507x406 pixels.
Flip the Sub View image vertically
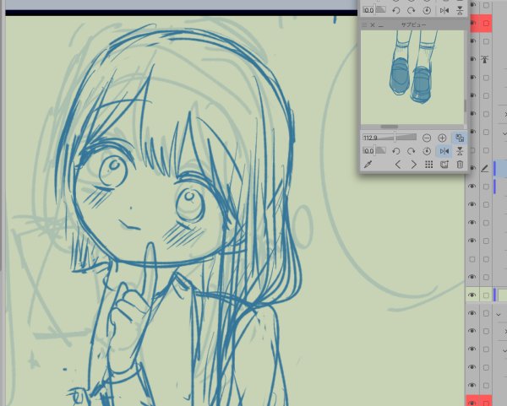tap(459, 150)
